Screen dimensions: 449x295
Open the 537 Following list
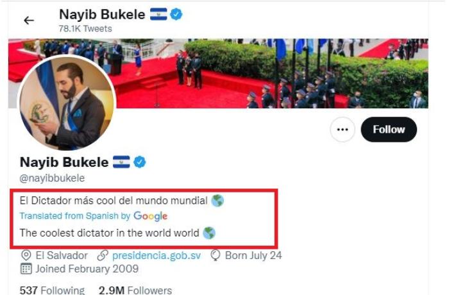coord(52,291)
